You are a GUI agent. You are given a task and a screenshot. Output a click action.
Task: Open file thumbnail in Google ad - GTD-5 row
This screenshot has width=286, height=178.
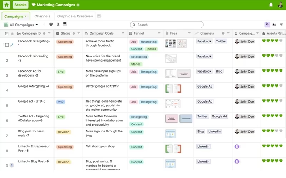pos(173,104)
